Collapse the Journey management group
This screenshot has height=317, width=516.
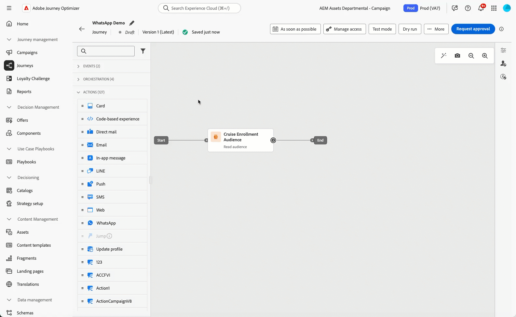tap(9, 39)
